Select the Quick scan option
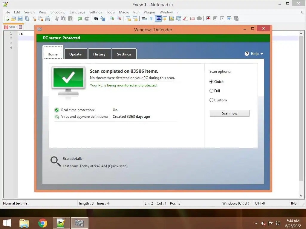306x229 pixels. tap(216, 82)
